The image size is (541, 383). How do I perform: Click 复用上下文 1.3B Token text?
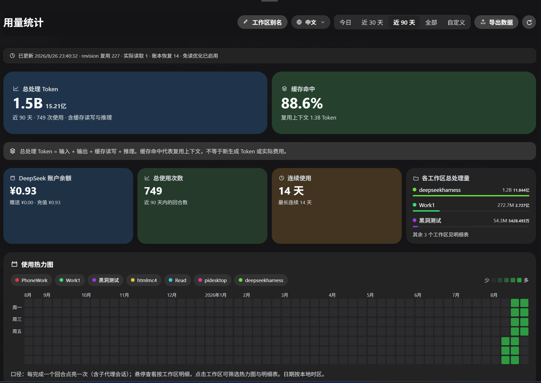(309, 118)
